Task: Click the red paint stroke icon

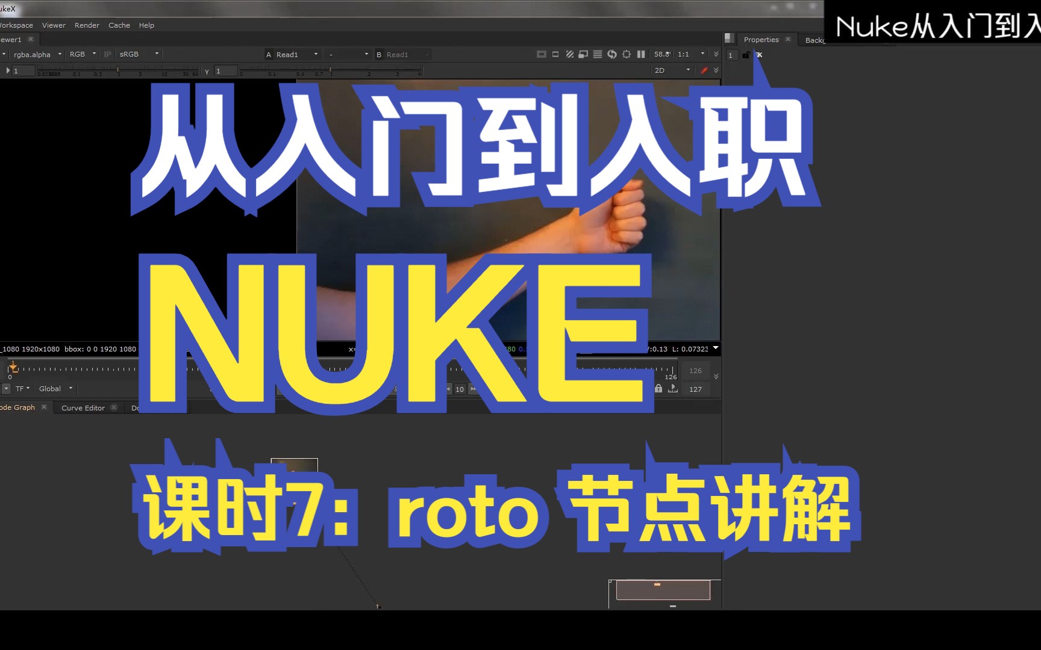Action: [x=704, y=70]
